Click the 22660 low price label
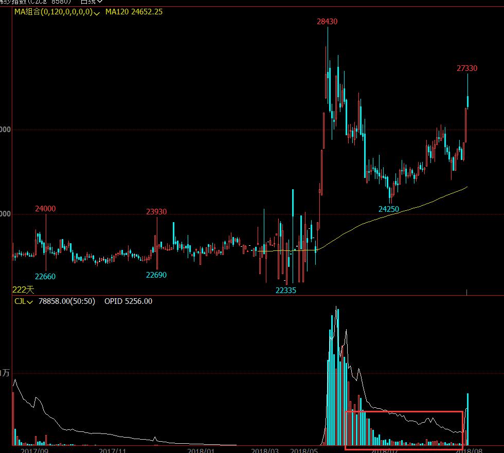This screenshot has width=504, height=453. (45, 276)
